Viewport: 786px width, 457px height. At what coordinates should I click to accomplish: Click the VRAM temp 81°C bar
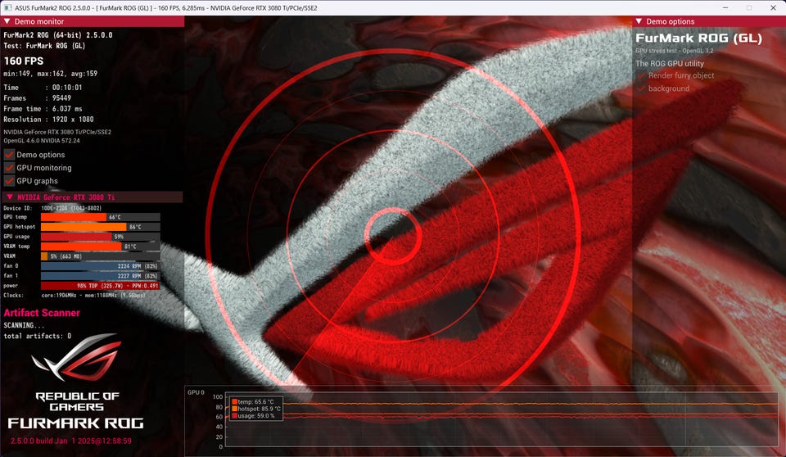[x=100, y=247]
